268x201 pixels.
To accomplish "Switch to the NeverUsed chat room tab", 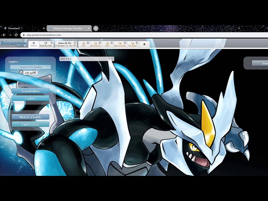I will tap(120, 44).
